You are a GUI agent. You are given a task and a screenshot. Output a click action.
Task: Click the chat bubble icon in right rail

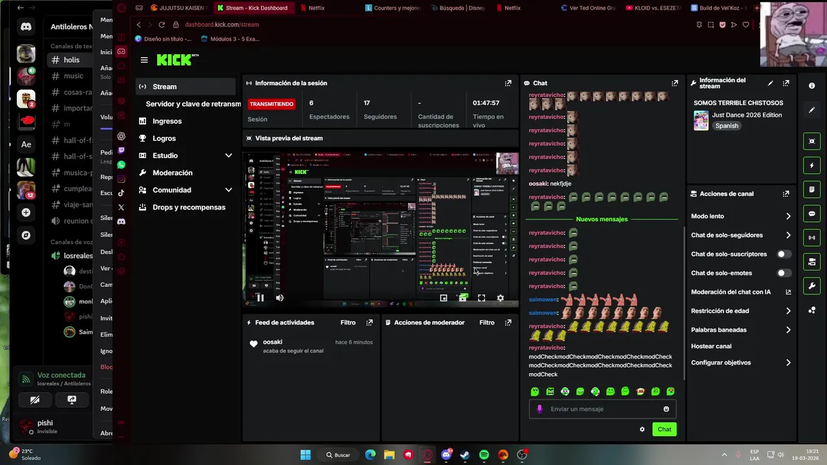pyautogui.click(x=811, y=214)
